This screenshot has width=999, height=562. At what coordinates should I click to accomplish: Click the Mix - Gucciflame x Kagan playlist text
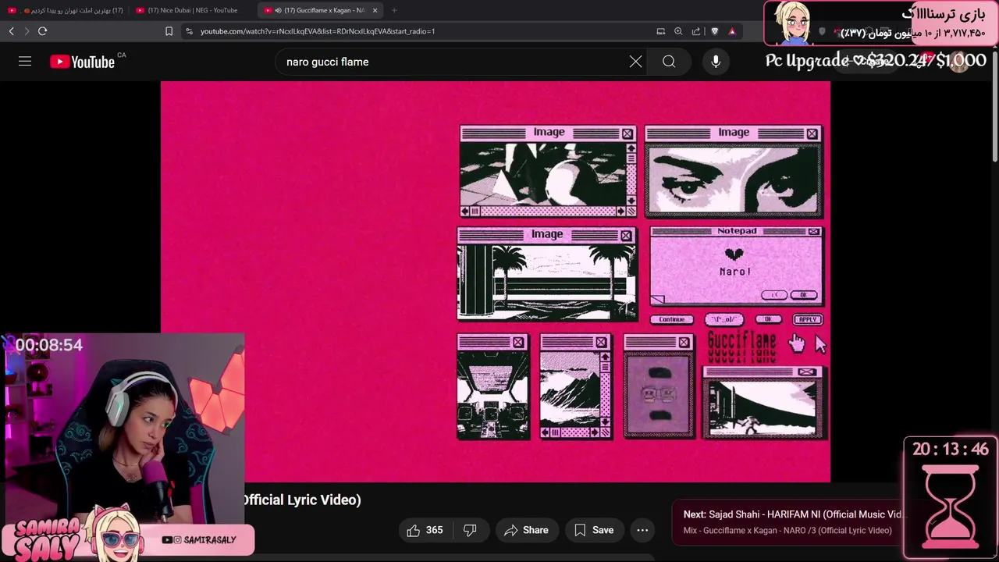[x=787, y=531]
